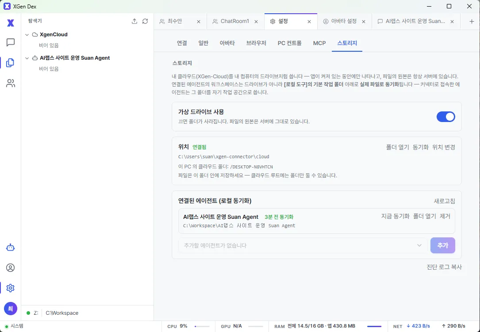Screen dimensions: 480x332
Task: Open the 연결 settings tab
Action: 182,43
